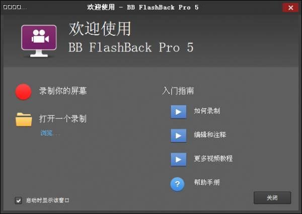
Task: Click the 入门指南 heading
Action: (178, 91)
